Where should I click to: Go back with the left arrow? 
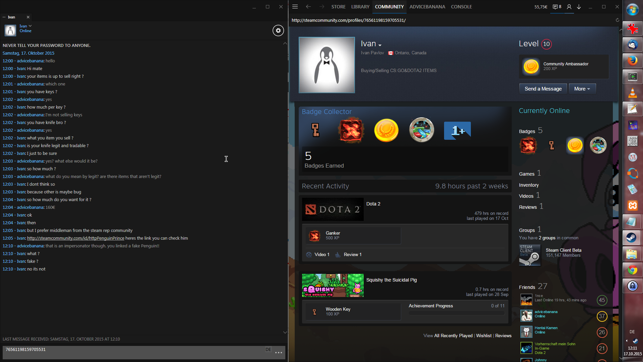click(x=308, y=7)
